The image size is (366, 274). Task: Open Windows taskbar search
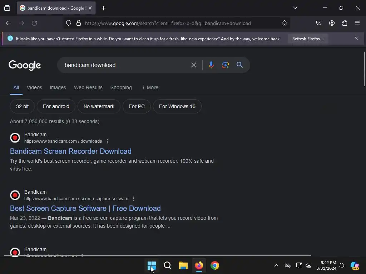click(x=167, y=265)
